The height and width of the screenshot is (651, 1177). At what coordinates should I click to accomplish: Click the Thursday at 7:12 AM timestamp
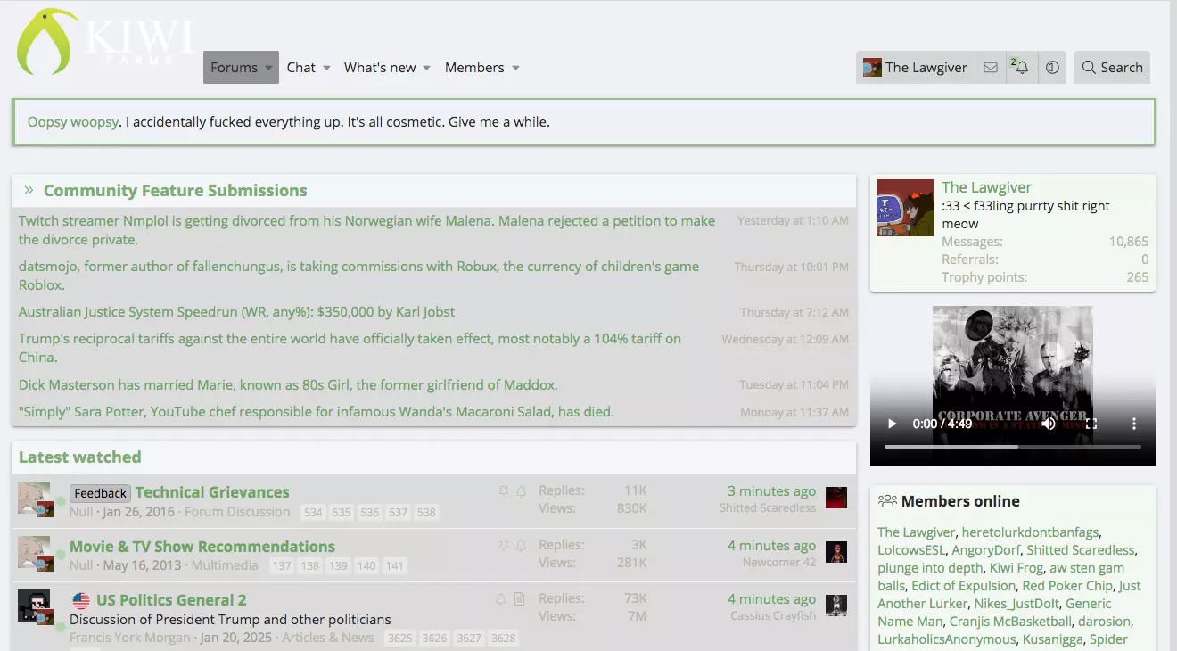pyautogui.click(x=794, y=312)
